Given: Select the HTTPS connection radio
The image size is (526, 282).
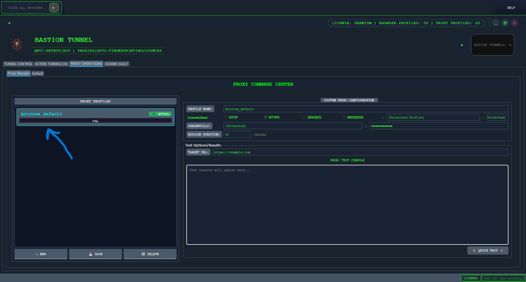Looking at the screenshot, I should coord(266,117).
